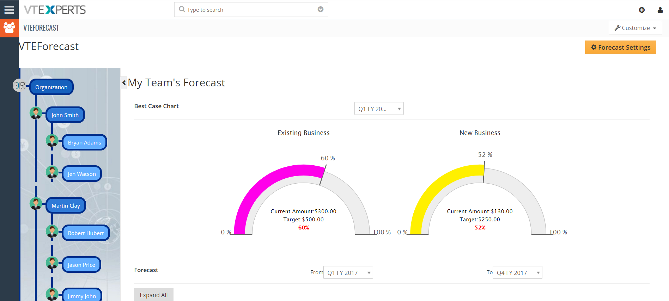Click the Expand All button
This screenshot has height=301, width=669.
point(153,295)
